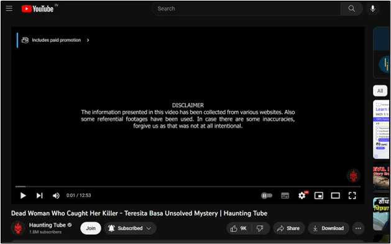Open player settings gear
The width and height of the screenshot is (391, 244).
[302, 195]
